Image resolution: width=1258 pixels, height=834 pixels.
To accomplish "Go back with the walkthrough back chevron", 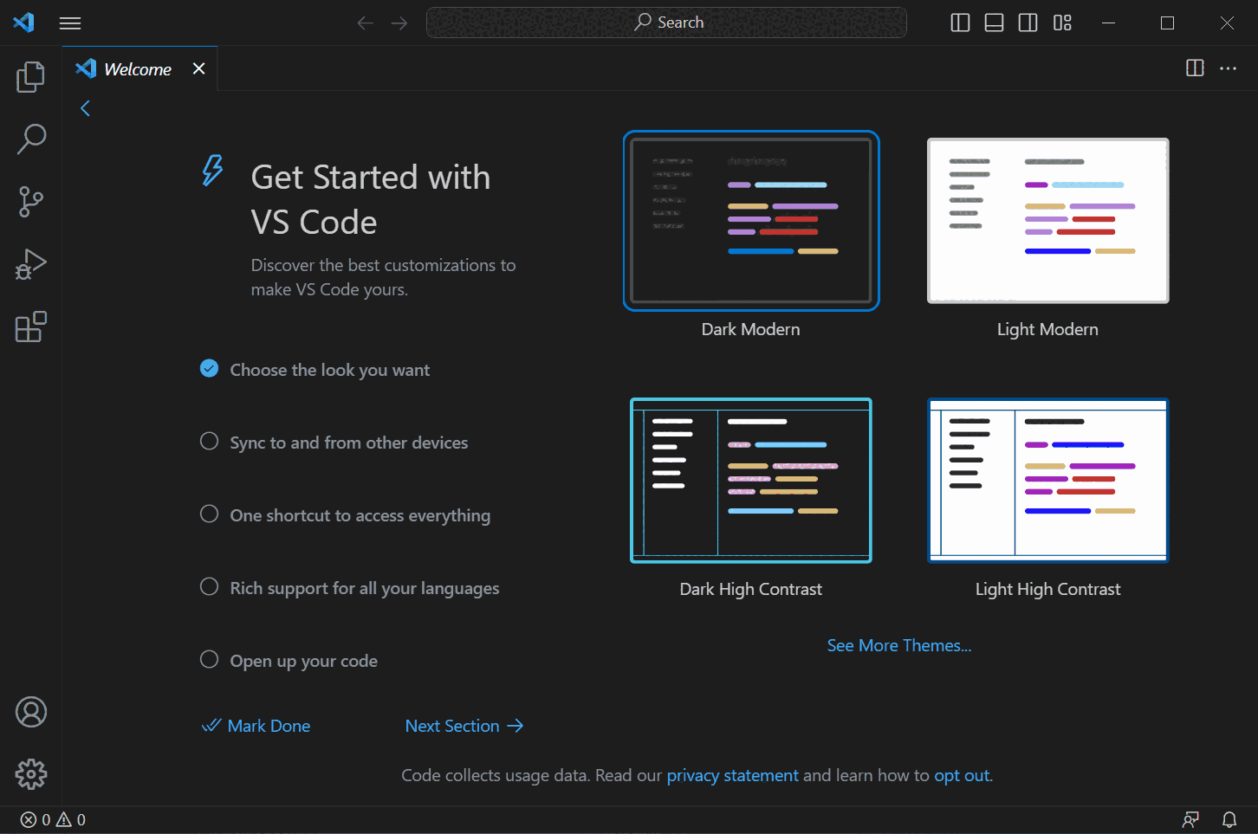I will (84, 107).
